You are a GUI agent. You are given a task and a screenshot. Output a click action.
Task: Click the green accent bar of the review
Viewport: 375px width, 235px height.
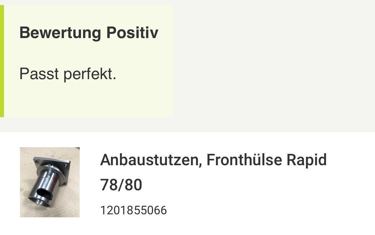coord(2,61)
